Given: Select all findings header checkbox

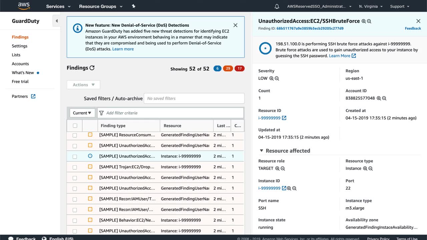Looking at the screenshot, I should (75, 126).
